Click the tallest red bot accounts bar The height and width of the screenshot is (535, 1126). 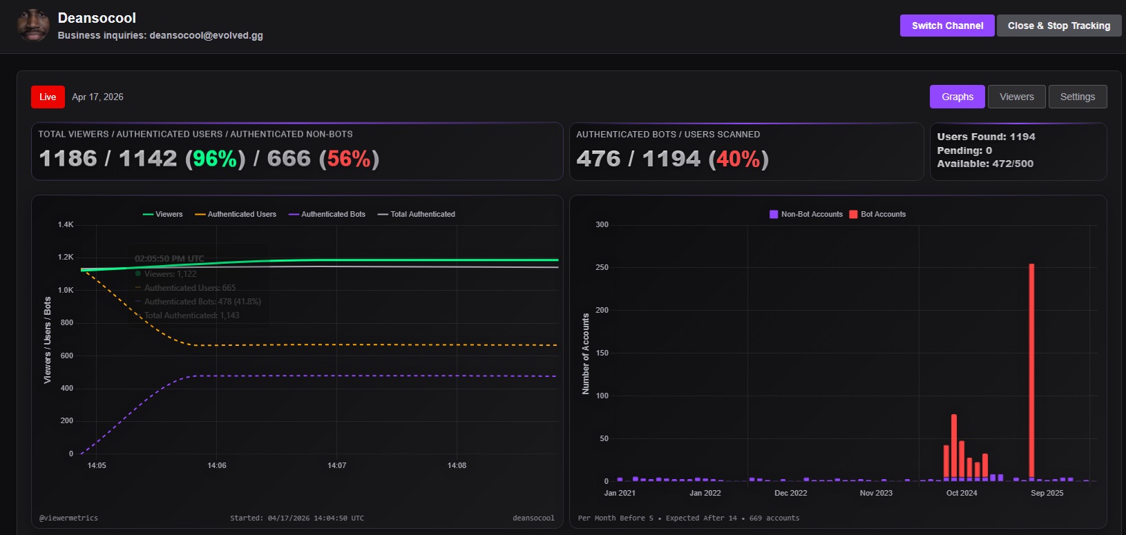click(x=1031, y=371)
